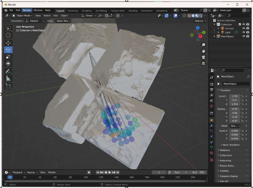Screen dimensions: 253x188
Task: Open the Render menu
Action: pos(27,10)
